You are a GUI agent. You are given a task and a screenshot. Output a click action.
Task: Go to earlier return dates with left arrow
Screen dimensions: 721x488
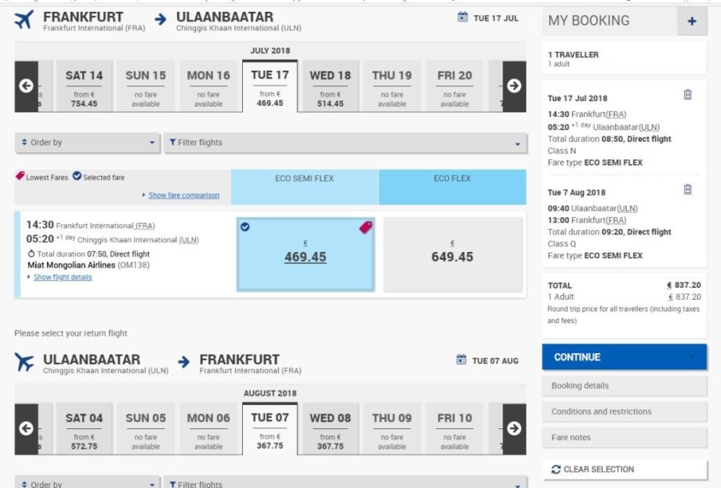tap(26, 428)
